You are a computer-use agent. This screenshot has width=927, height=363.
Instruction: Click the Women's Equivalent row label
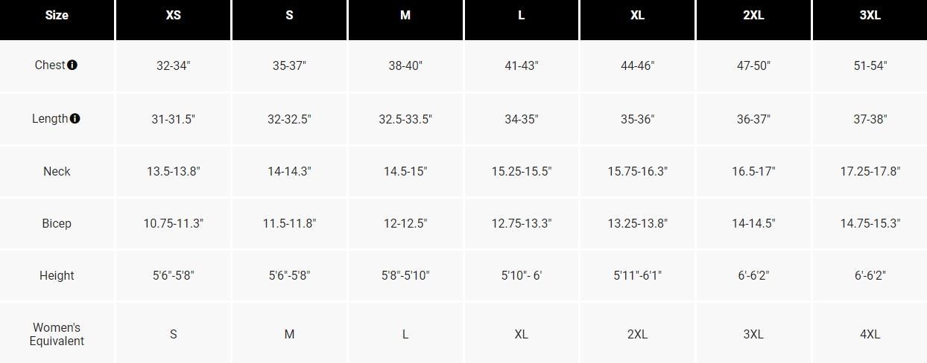(57, 334)
